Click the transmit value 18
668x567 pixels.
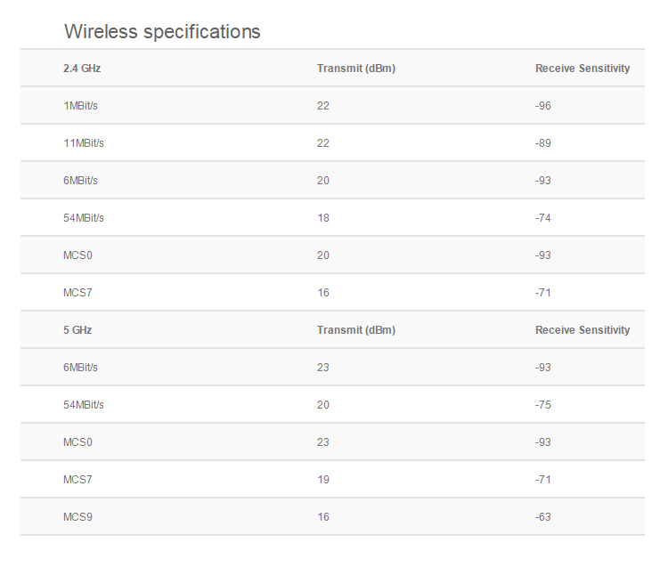click(x=322, y=218)
